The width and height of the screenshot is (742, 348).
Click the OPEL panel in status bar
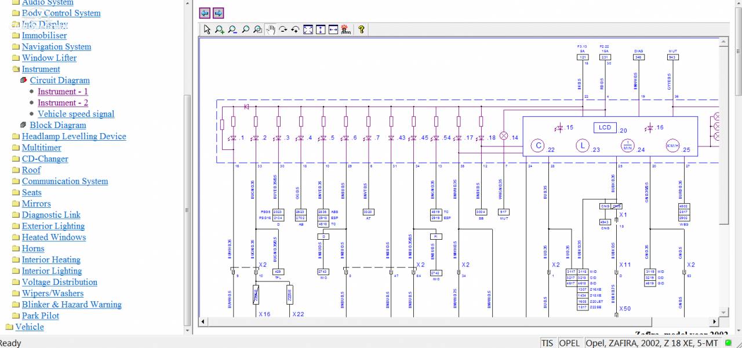tap(569, 343)
